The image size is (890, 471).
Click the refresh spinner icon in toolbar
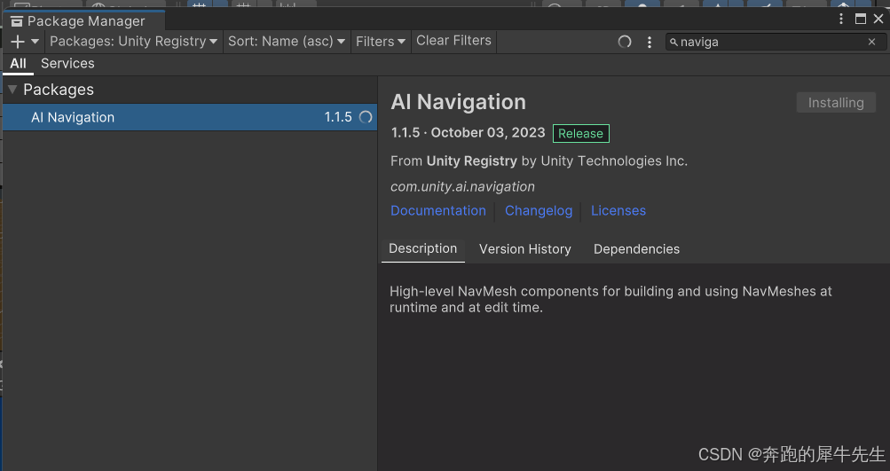625,42
